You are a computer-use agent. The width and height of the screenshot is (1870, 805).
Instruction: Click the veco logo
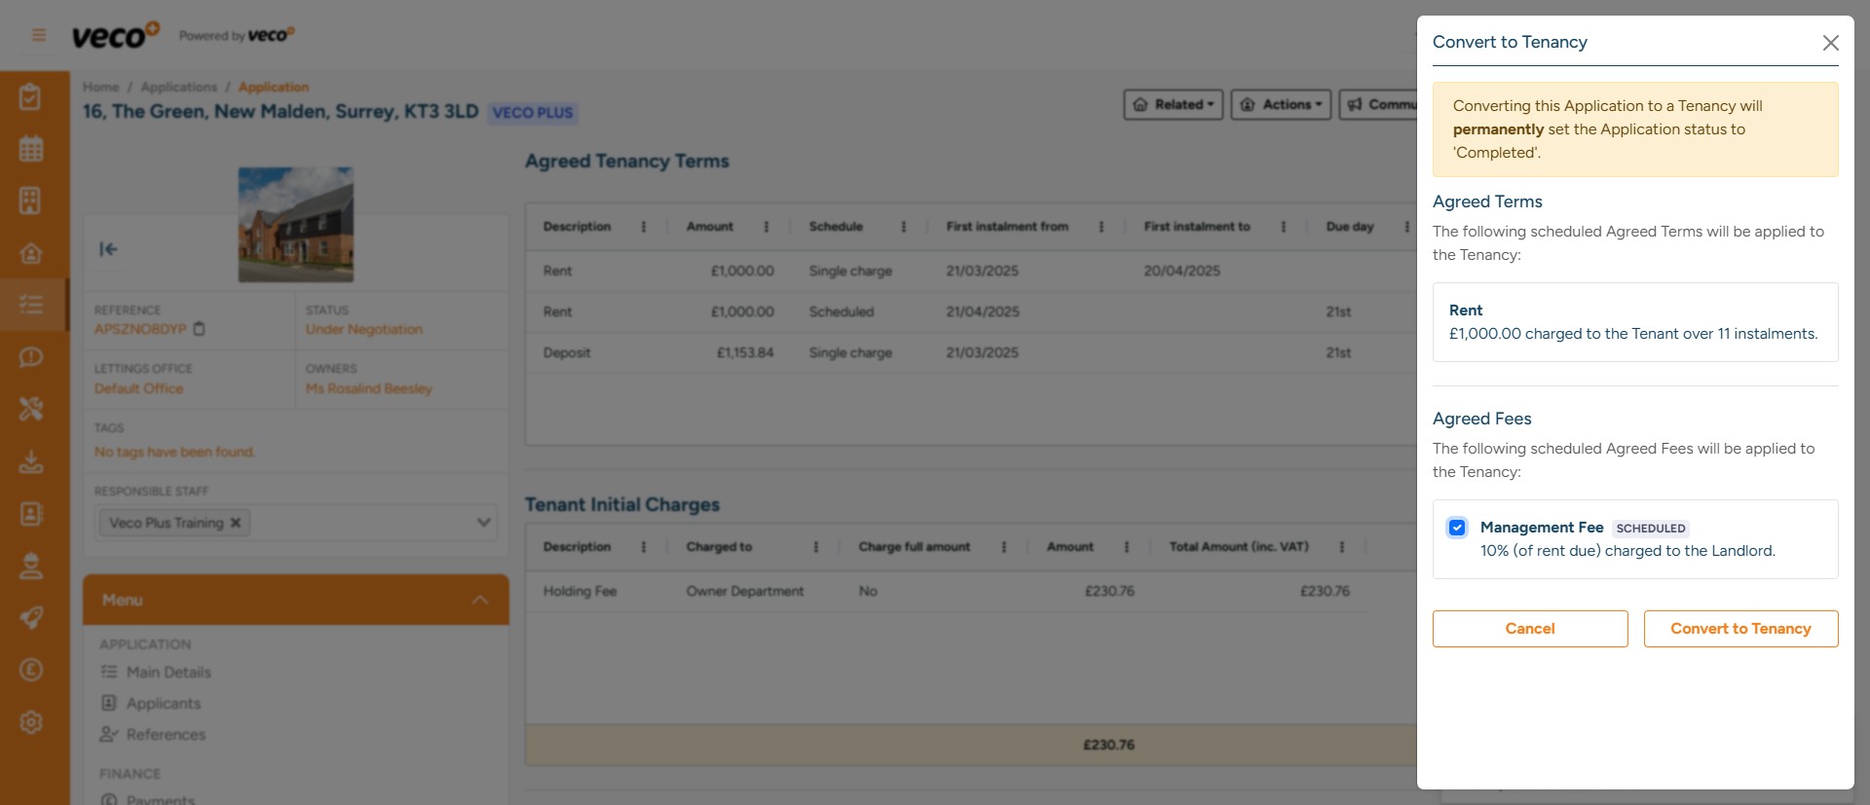point(115,35)
